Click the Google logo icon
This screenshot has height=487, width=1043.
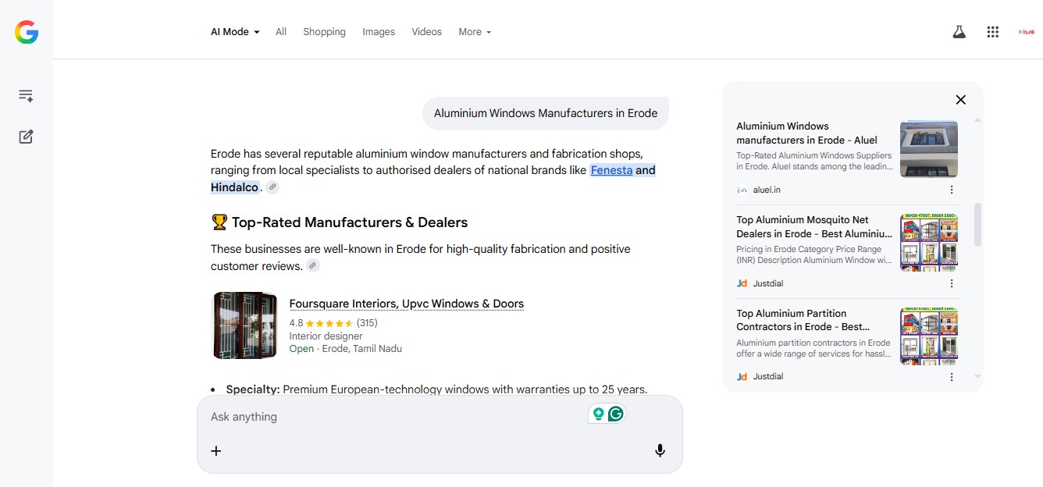27,32
